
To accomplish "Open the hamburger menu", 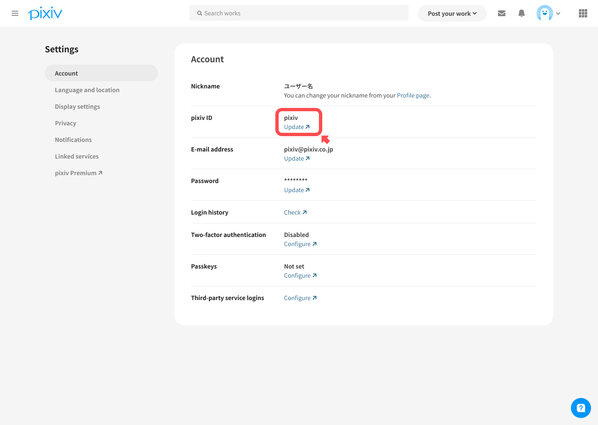I will point(15,13).
